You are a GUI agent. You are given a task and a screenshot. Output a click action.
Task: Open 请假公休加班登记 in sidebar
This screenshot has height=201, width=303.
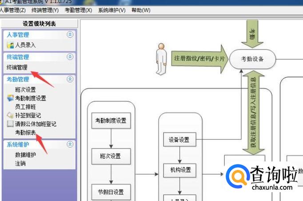click(36, 124)
